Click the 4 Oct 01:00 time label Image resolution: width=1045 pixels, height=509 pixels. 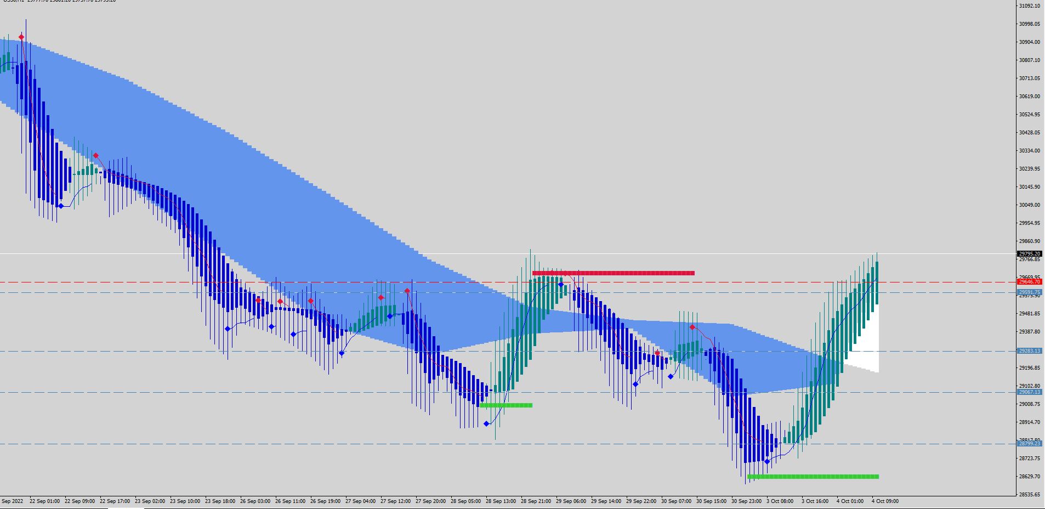click(850, 501)
